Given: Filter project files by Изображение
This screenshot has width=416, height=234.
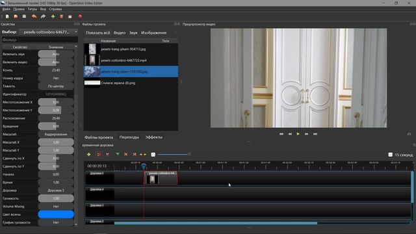Looking at the screenshot, I should pos(153,32).
